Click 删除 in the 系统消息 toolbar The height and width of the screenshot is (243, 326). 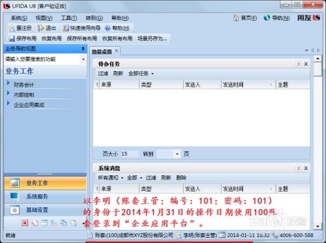[181, 178]
